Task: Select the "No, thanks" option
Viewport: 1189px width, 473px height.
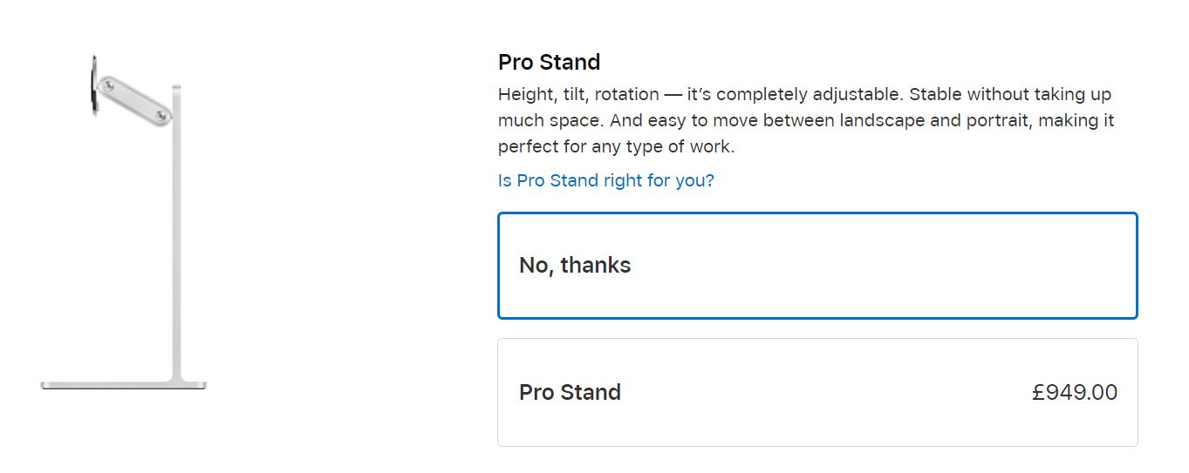Action: (x=817, y=266)
